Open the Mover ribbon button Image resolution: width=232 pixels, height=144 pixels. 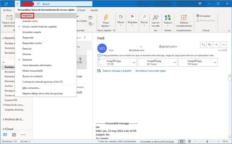121,20
